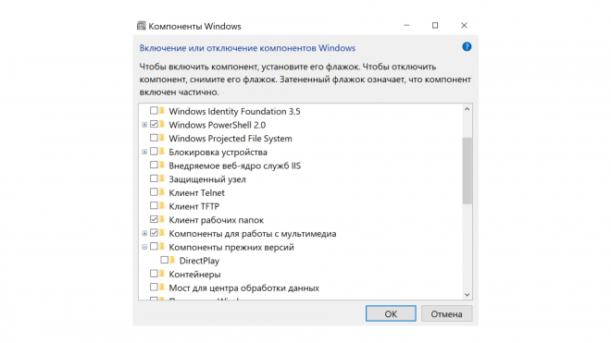This screenshot has height=343, width=611.
Task: Click folder icon beside Клиент Telnet
Action: click(x=162, y=192)
